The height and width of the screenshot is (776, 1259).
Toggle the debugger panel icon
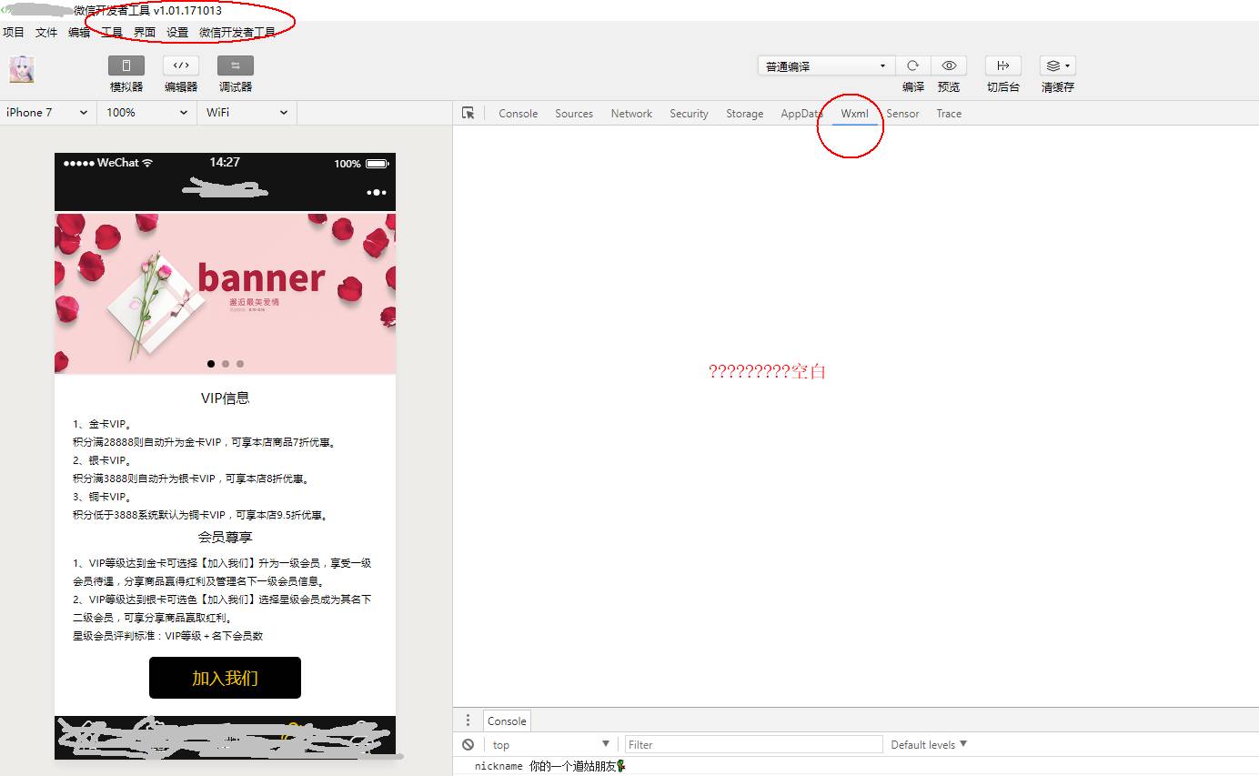coord(235,66)
